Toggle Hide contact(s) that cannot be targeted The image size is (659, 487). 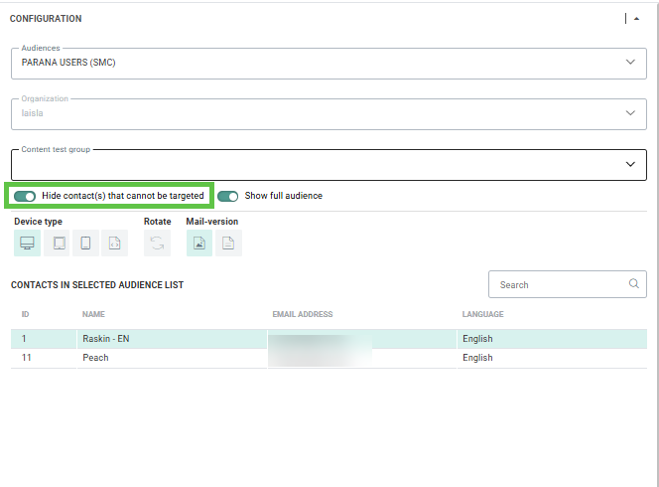click(x=25, y=196)
